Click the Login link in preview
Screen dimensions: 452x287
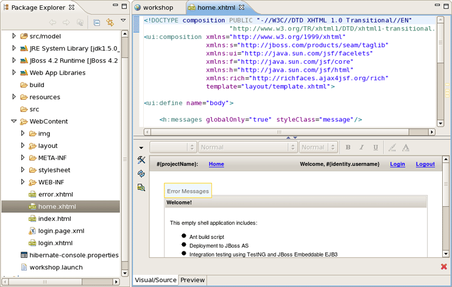point(397,164)
